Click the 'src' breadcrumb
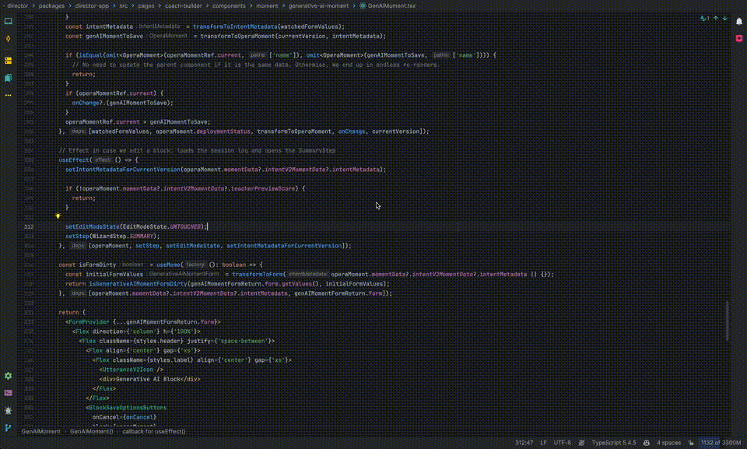Viewport: 747px width, 449px height. coord(124,5)
